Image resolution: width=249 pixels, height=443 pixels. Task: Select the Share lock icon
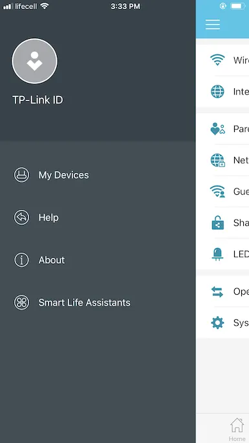click(218, 223)
